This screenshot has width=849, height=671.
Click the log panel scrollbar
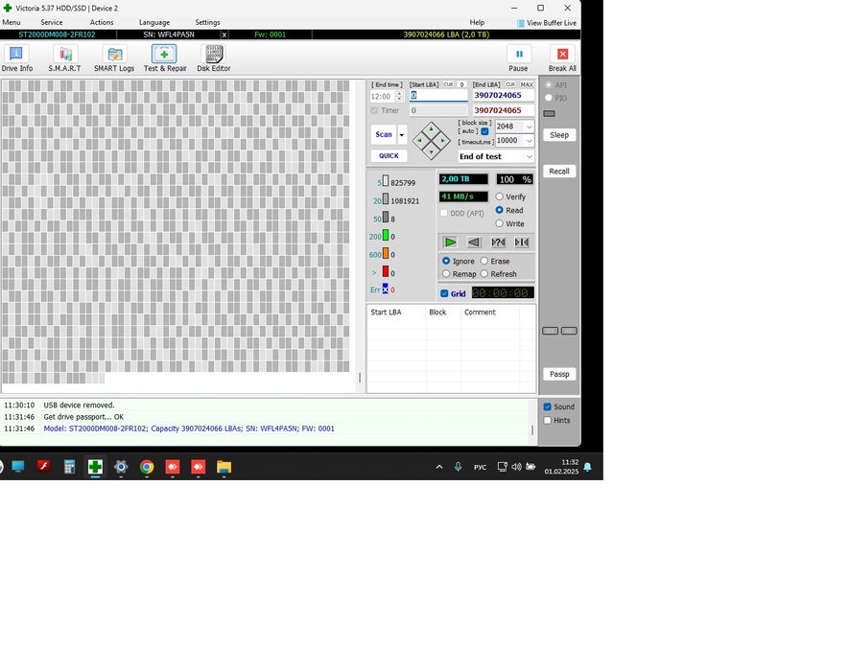pyautogui.click(x=532, y=429)
